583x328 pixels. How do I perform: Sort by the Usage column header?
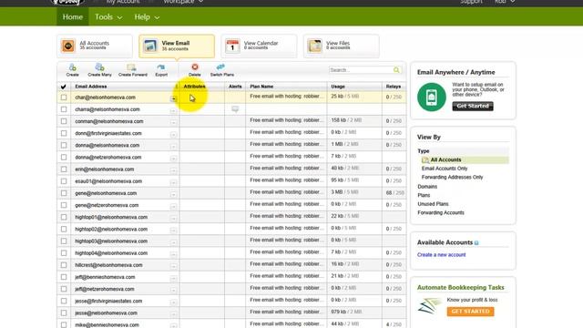[338, 87]
